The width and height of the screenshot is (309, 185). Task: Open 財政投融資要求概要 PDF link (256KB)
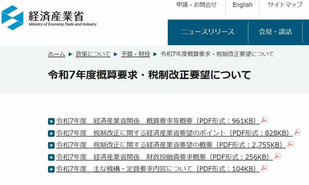(x=164, y=157)
